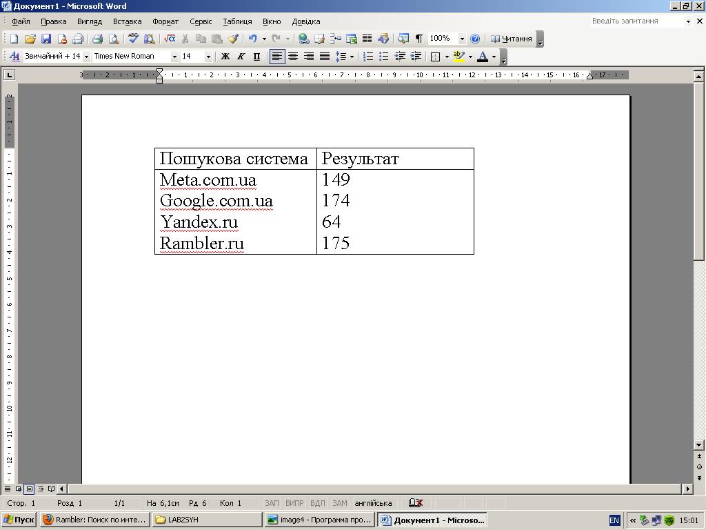Save the document with floppy disk icon

pos(46,39)
